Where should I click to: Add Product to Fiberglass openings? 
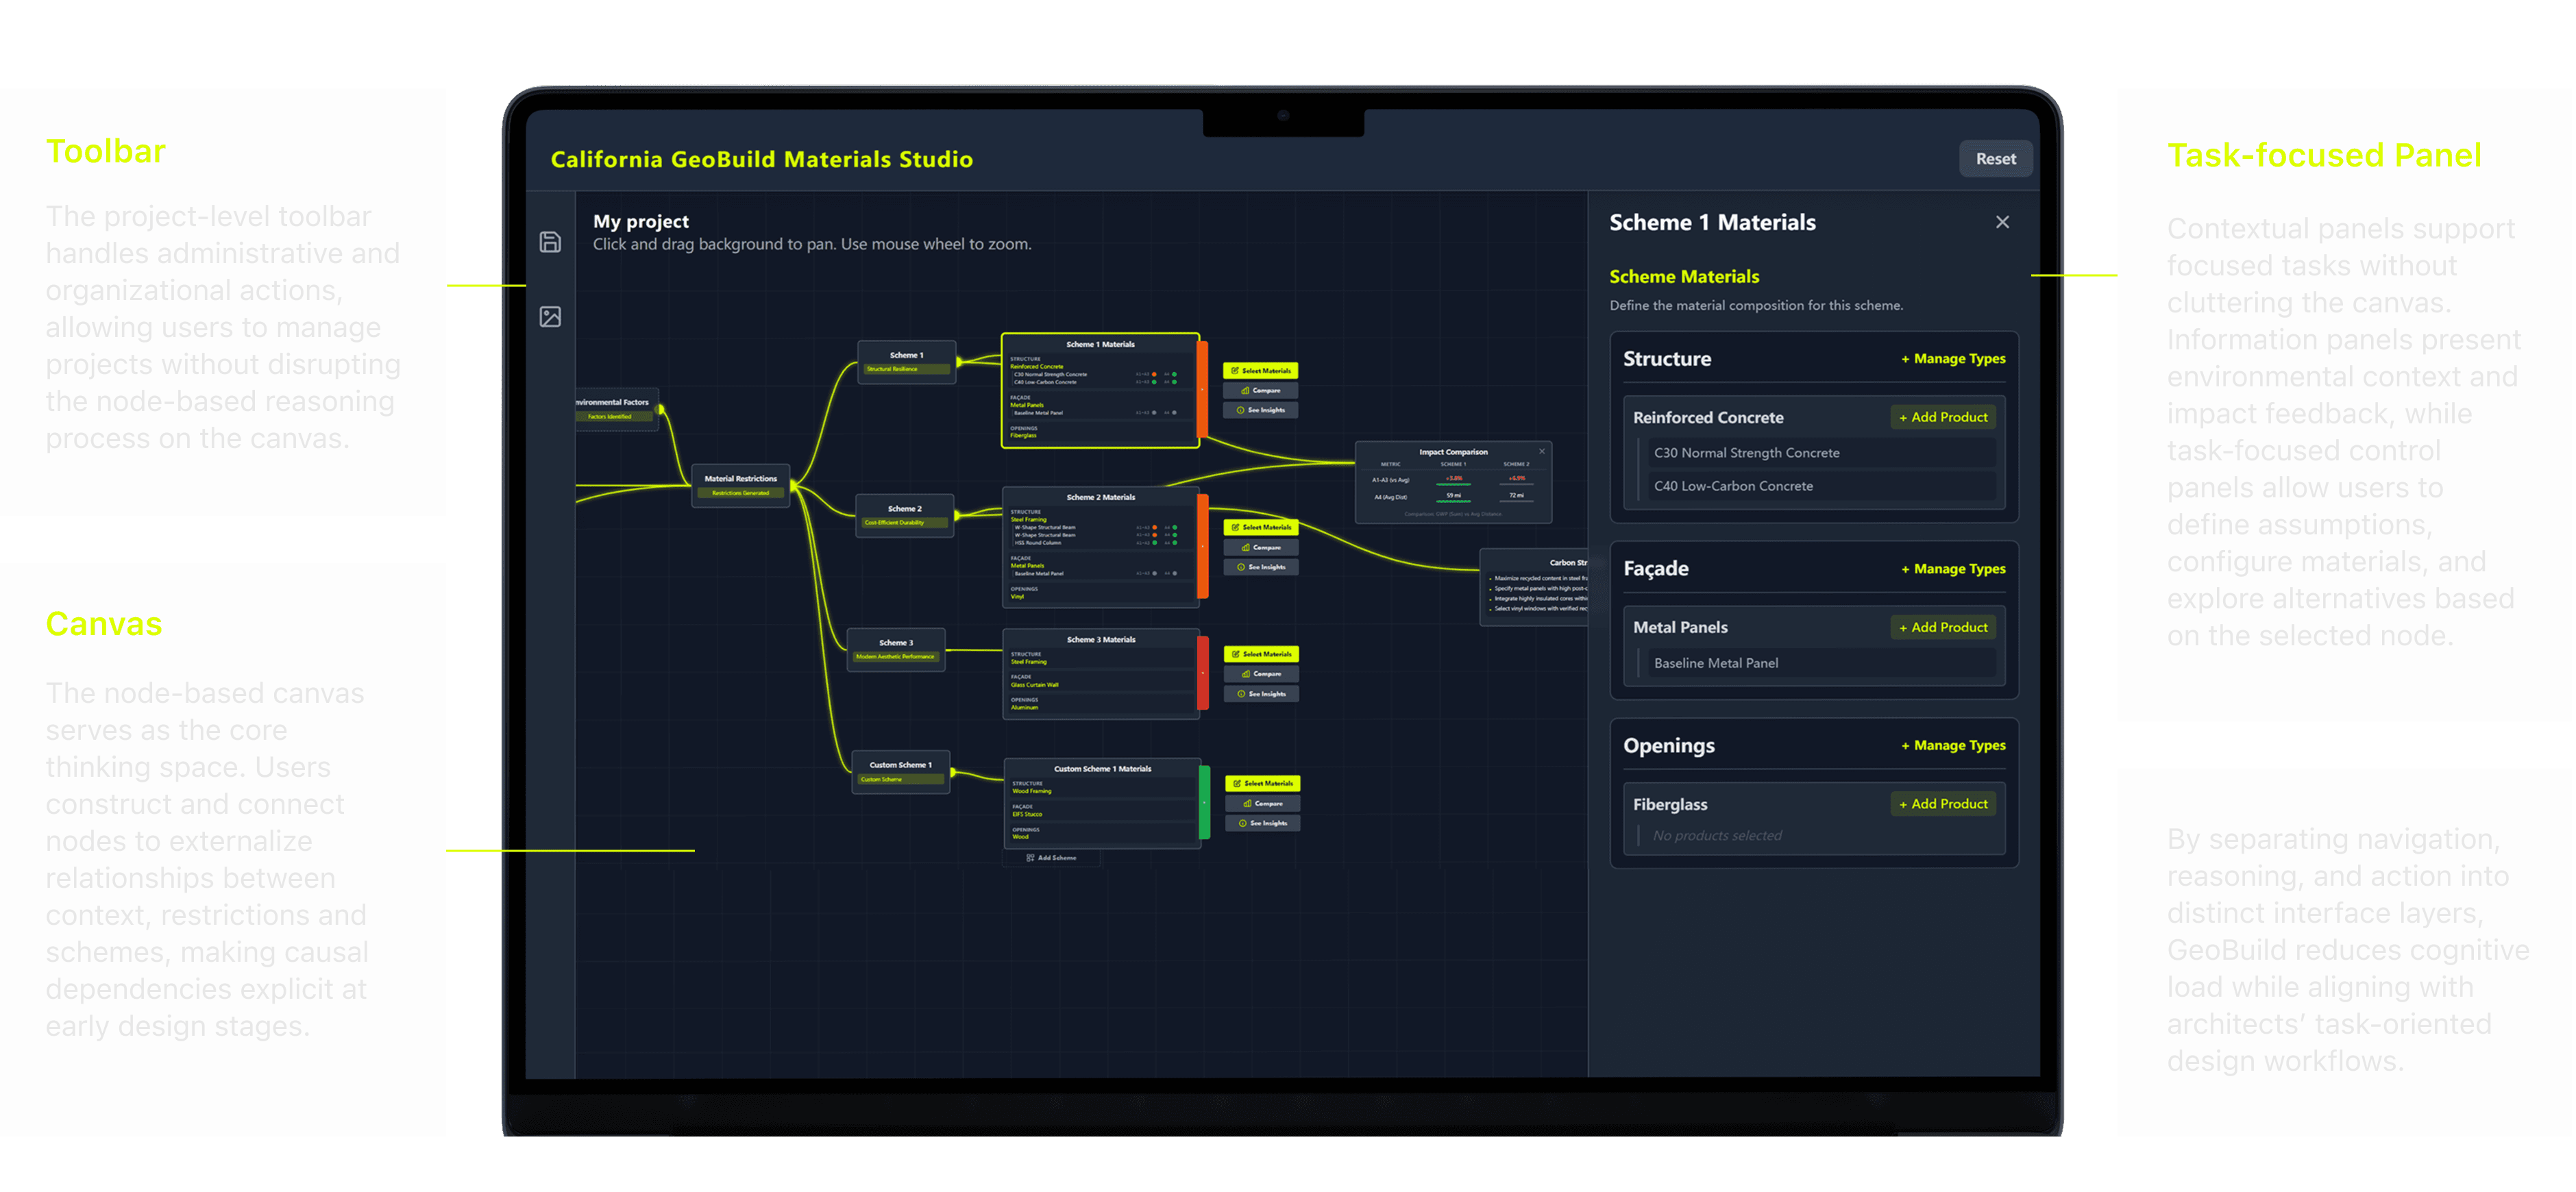1942,804
